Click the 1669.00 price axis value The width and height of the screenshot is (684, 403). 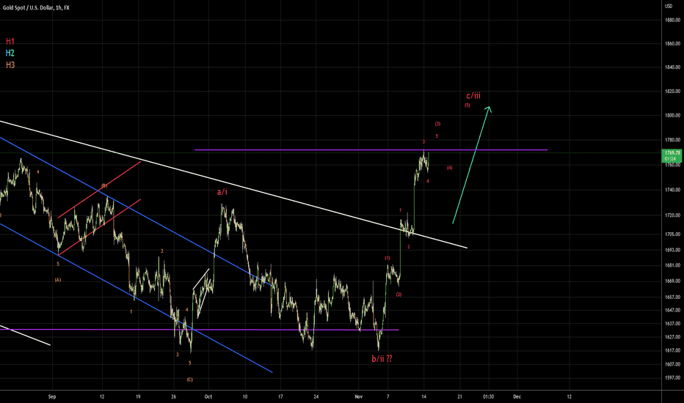click(673, 281)
